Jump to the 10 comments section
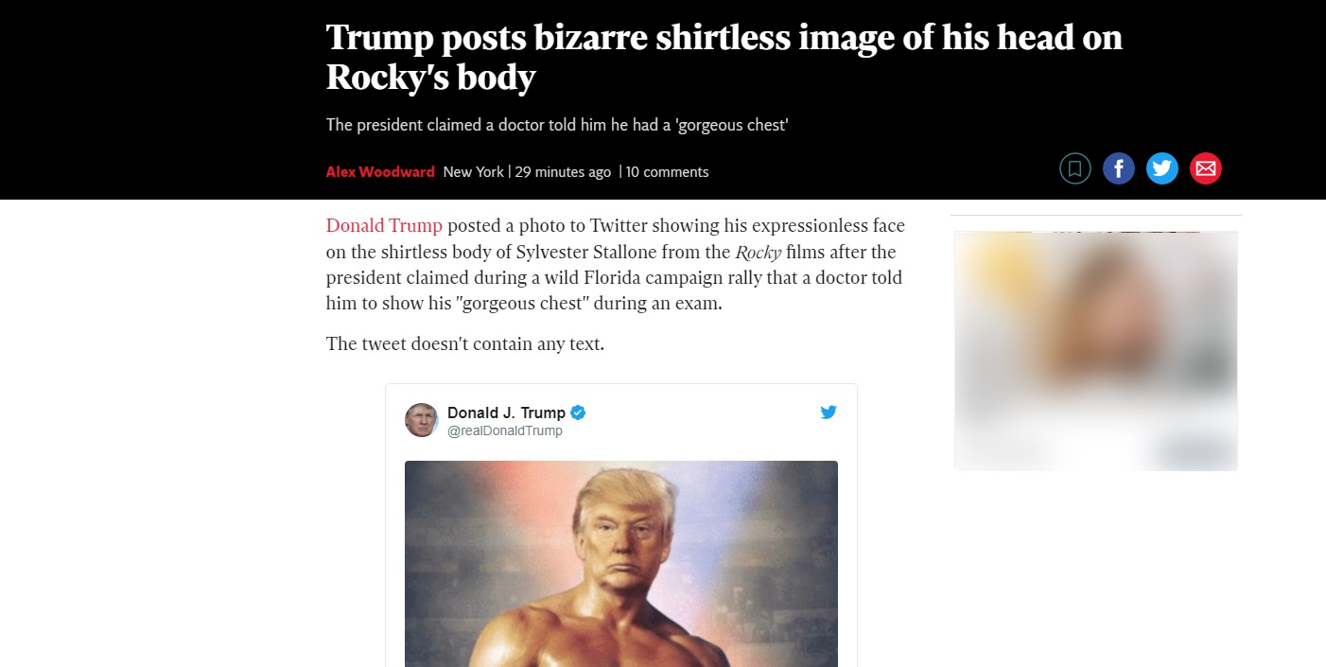Image resolution: width=1326 pixels, height=667 pixels. tap(667, 172)
